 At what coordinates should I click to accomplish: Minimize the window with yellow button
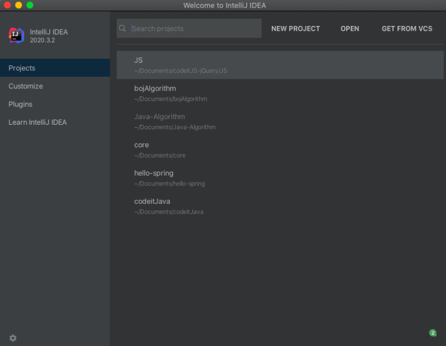click(18, 5)
